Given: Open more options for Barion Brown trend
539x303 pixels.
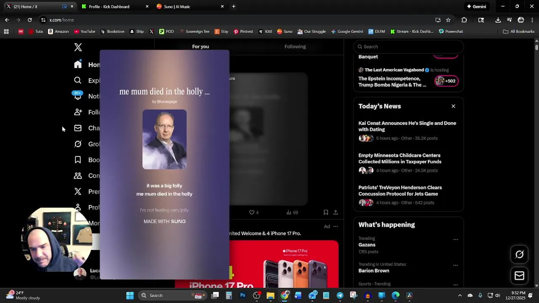Looking at the screenshot, I should pos(455,265).
